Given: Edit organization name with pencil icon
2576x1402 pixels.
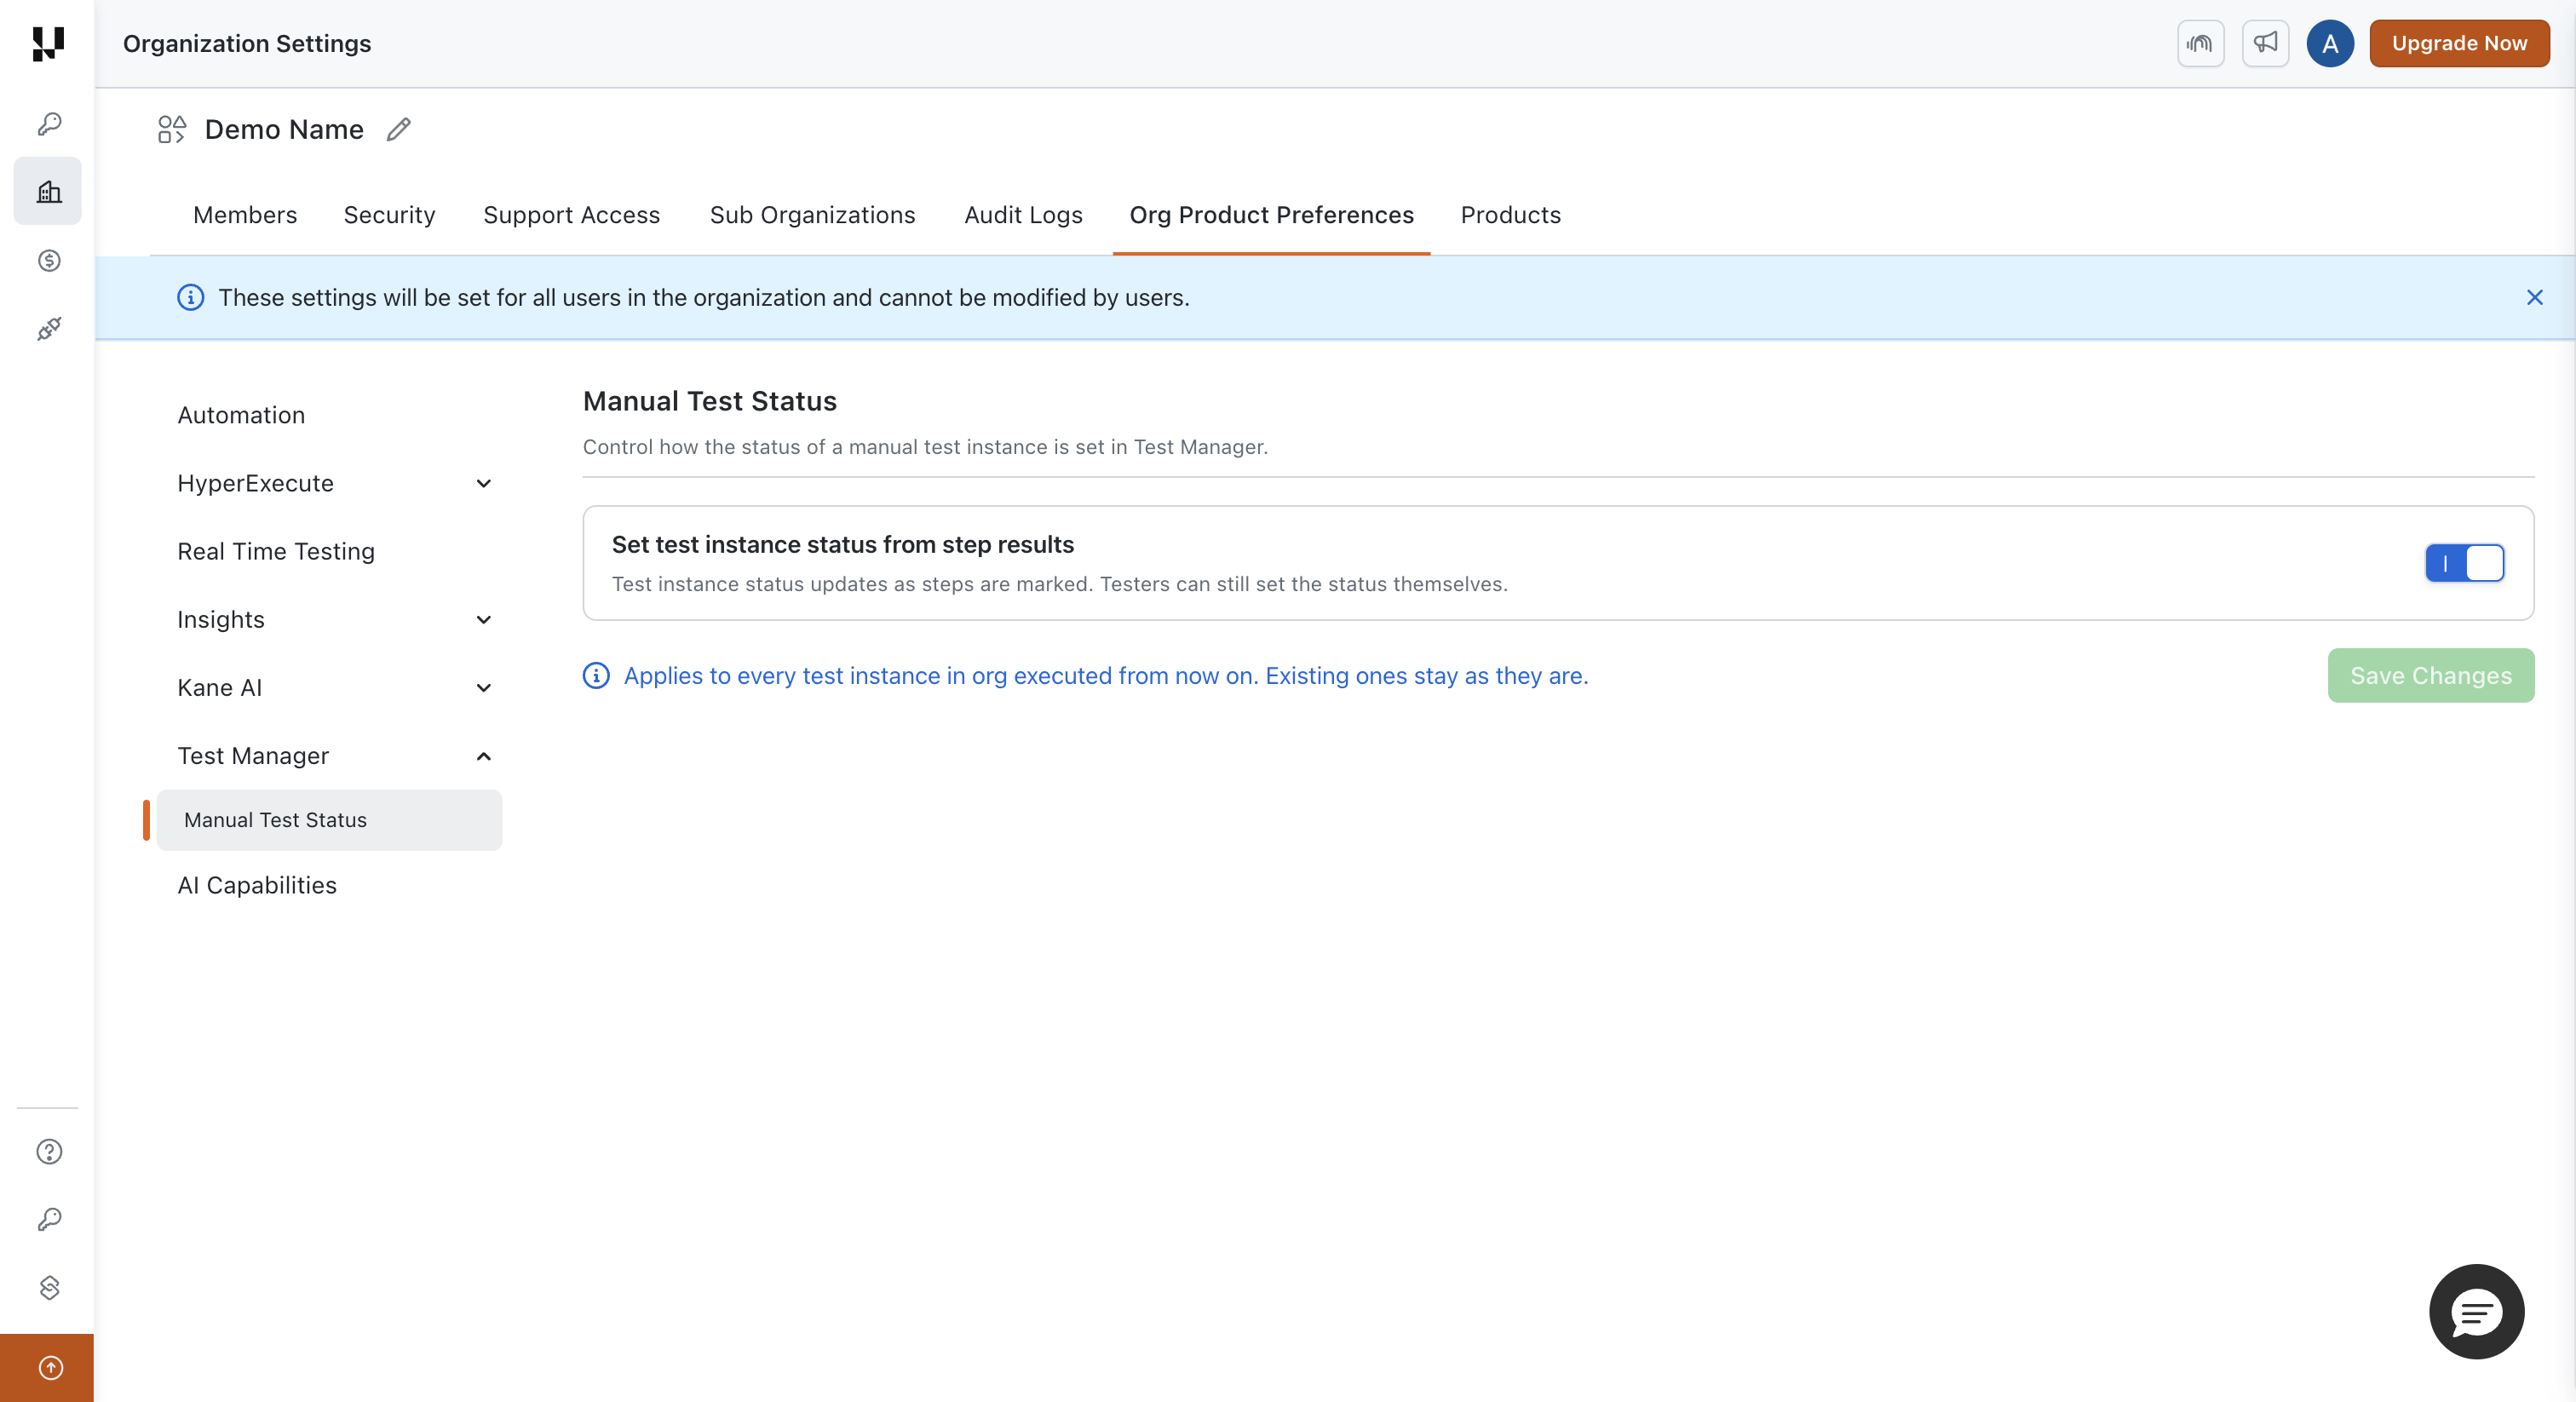Looking at the screenshot, I should [398, 130].
